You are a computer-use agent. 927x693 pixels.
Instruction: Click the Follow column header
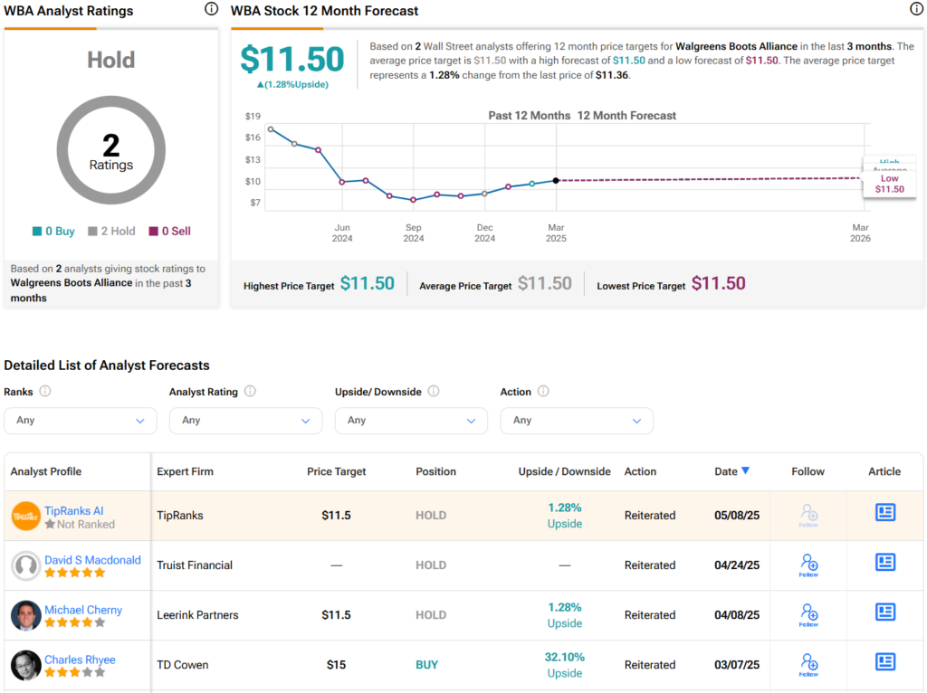[x=808, y=471]
